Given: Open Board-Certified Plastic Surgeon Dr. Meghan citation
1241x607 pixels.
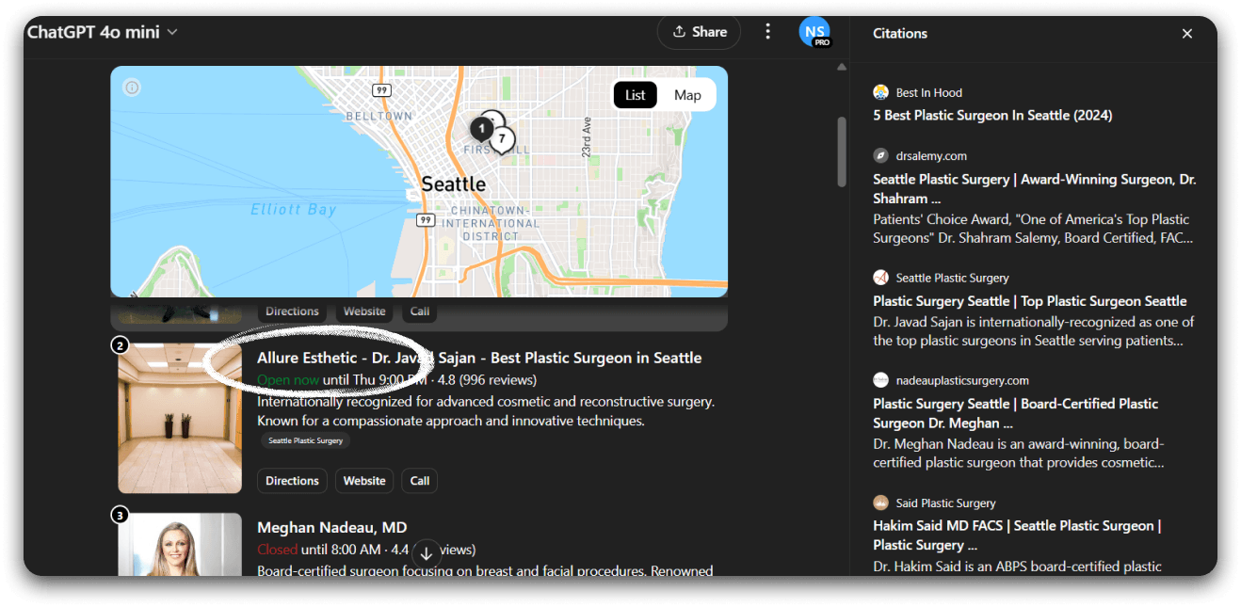Looking at the screenshot, I should (1015, 413).
